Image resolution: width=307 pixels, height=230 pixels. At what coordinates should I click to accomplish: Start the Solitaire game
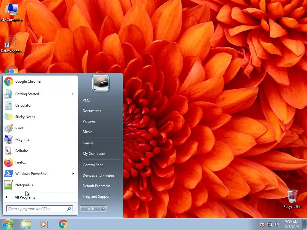click(x=40, y=151)
